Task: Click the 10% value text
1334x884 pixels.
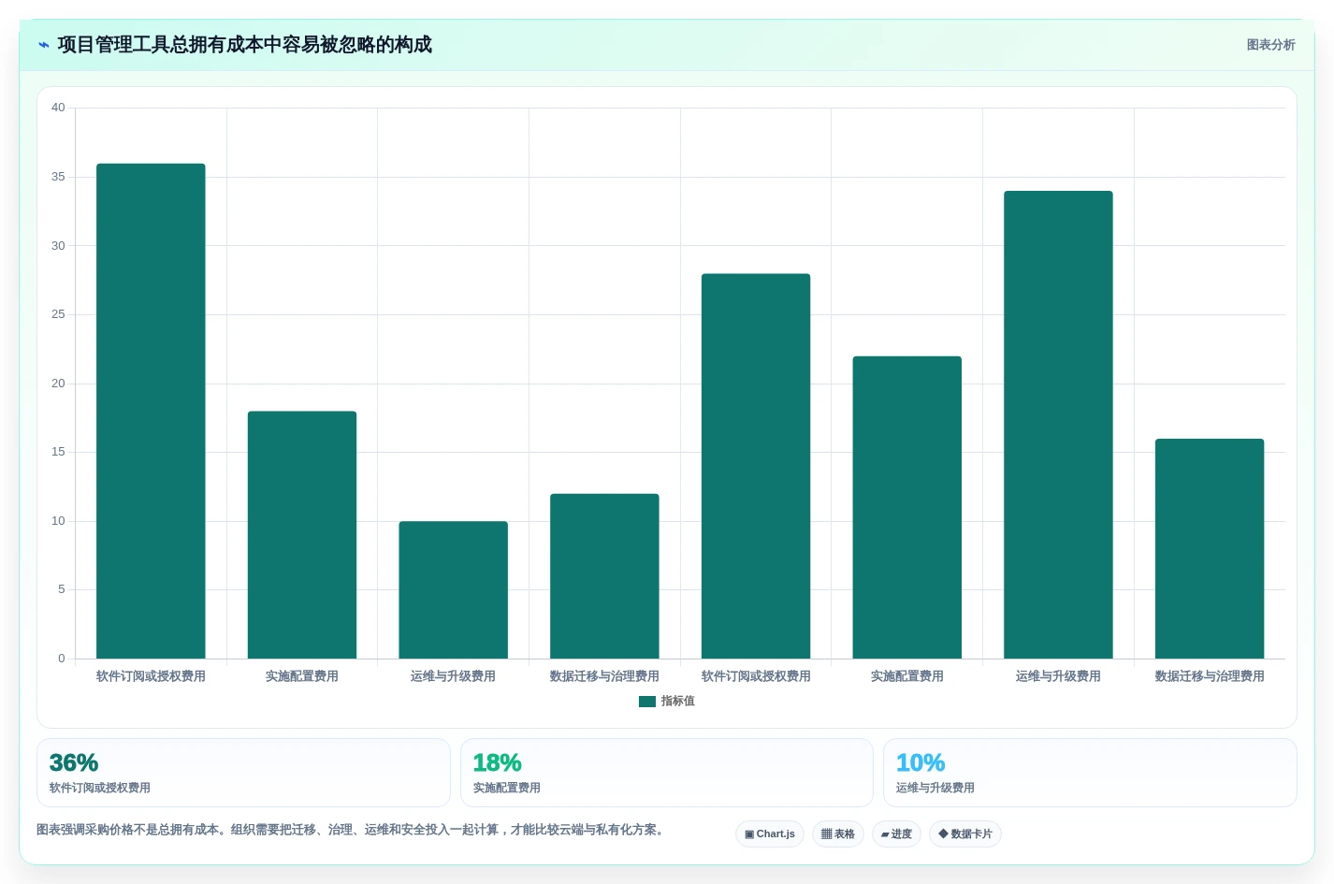Action: click(921, 763)
